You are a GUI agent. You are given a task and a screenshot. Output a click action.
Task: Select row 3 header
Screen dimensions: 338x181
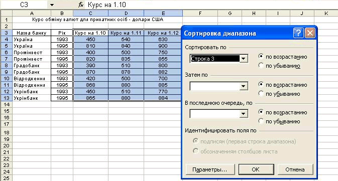(7, 33)
